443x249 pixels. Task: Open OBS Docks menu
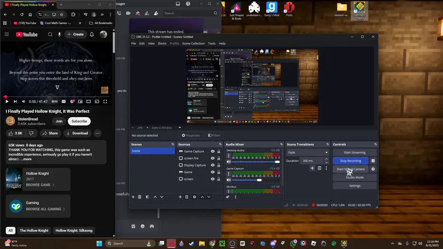pyautogui.click(x=162, y=43)
